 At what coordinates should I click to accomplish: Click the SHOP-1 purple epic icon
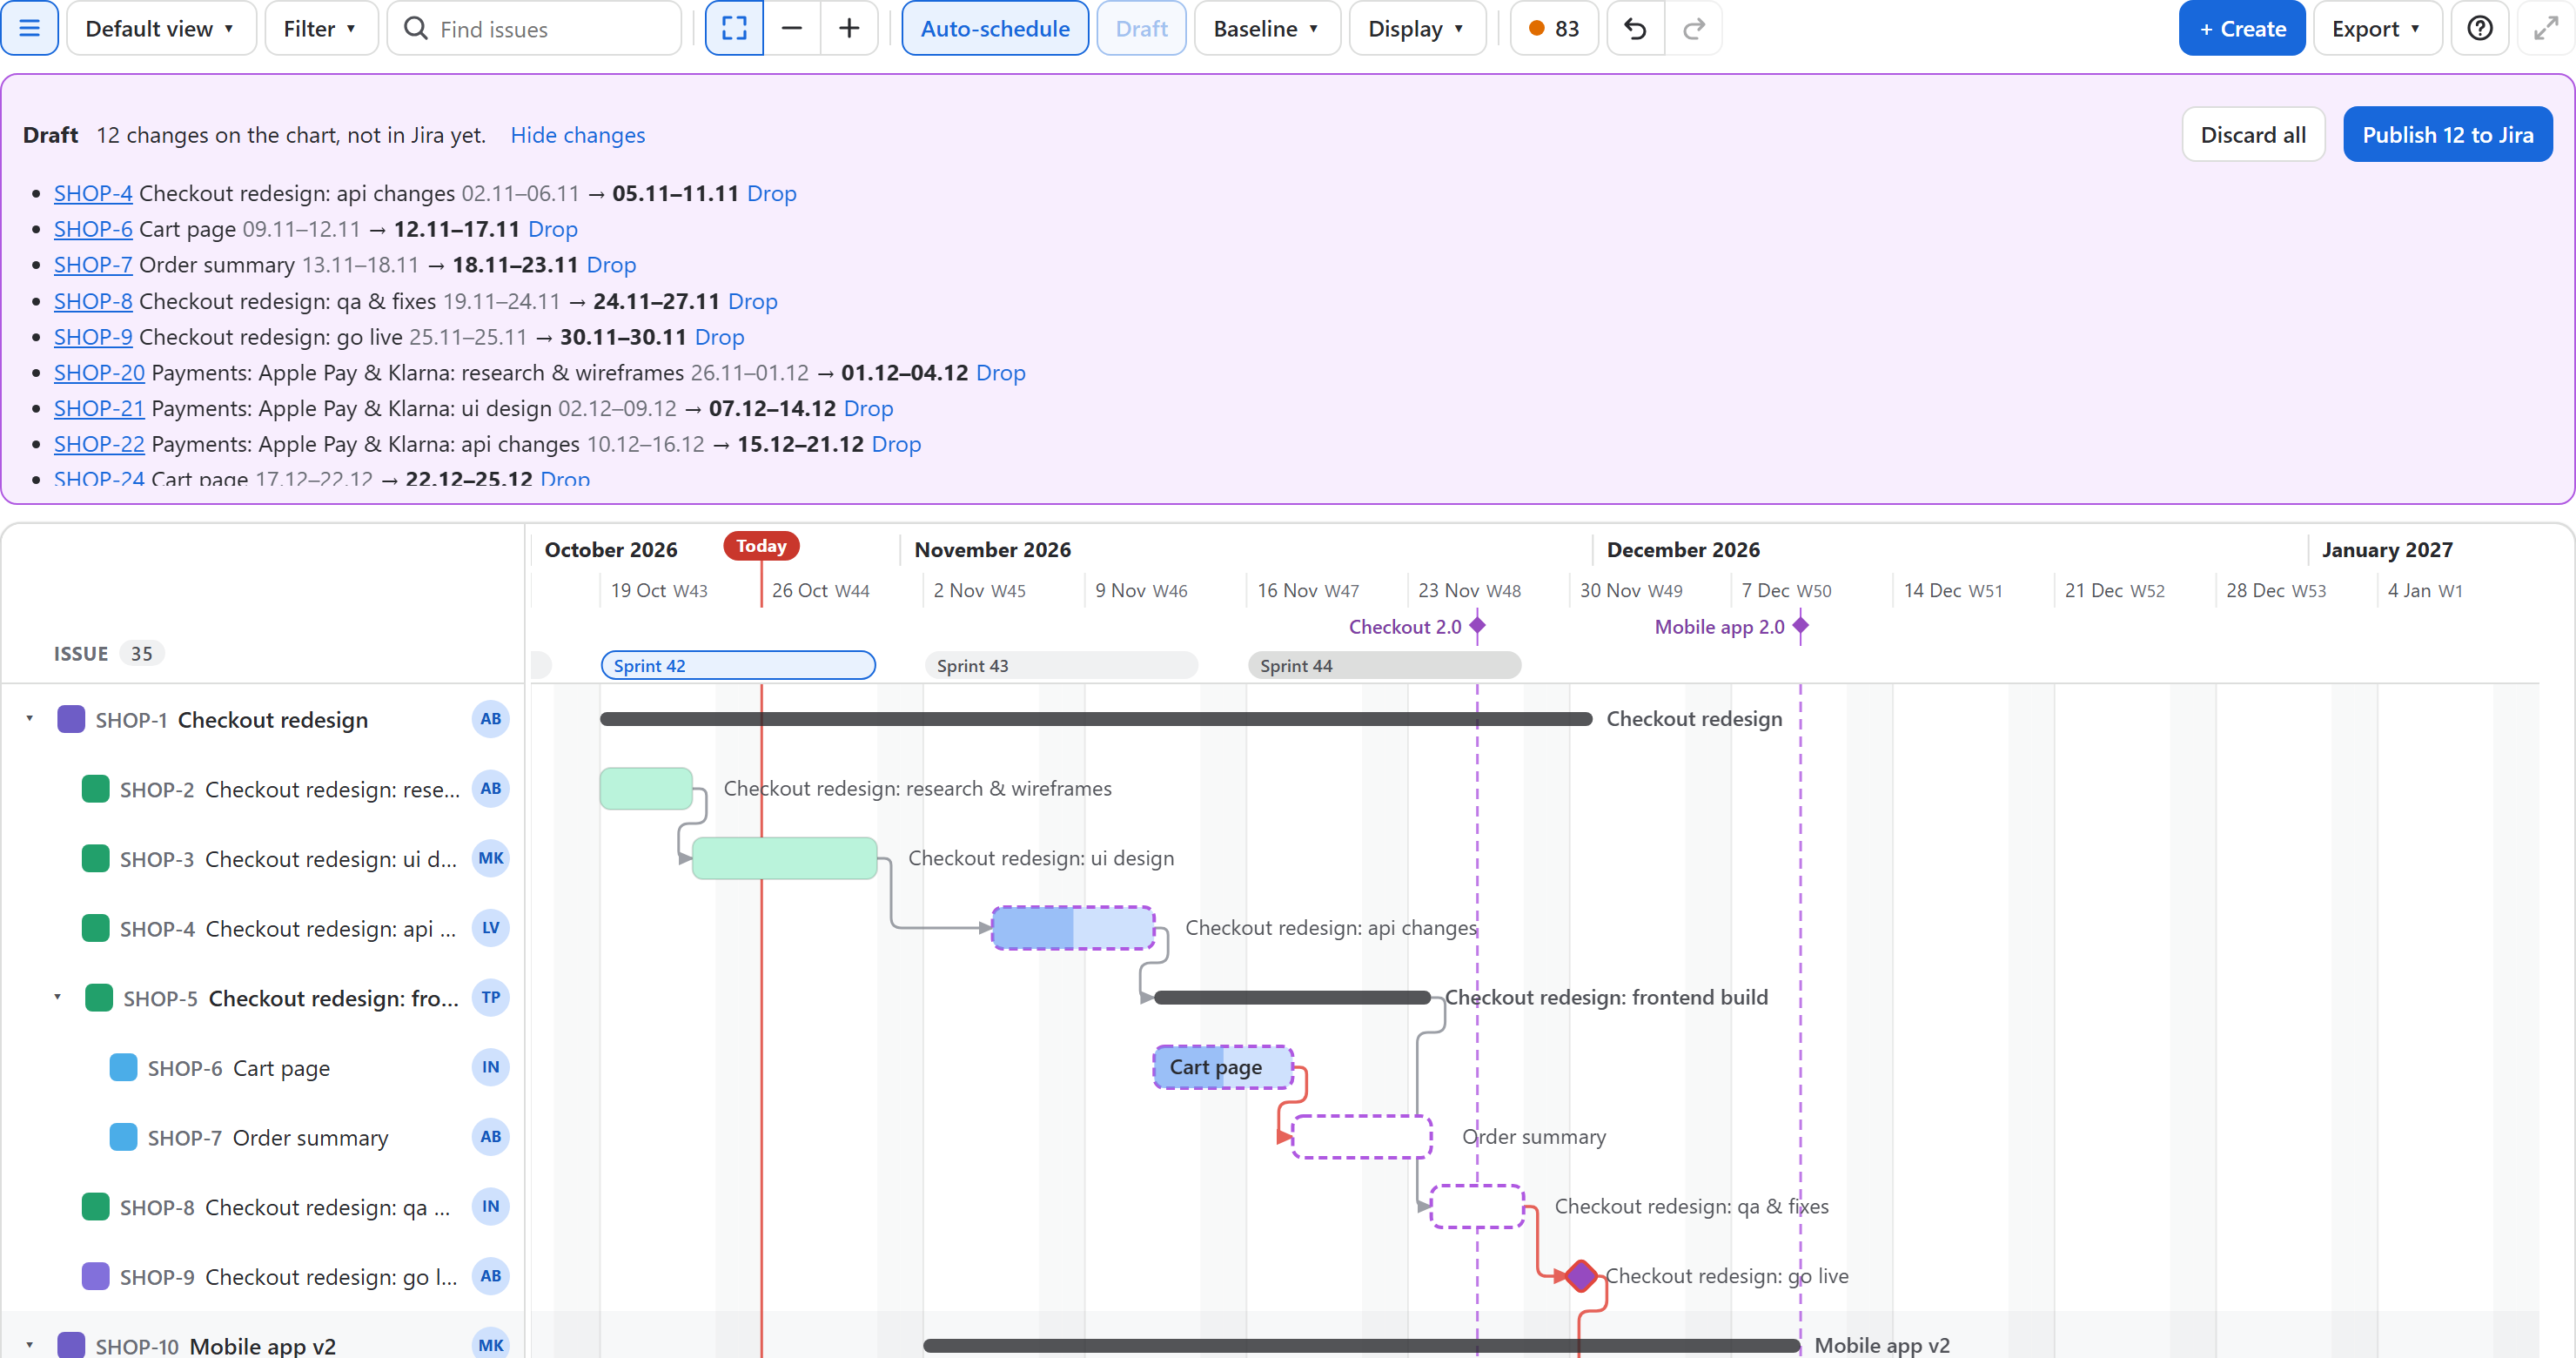[x=71, y=719]
